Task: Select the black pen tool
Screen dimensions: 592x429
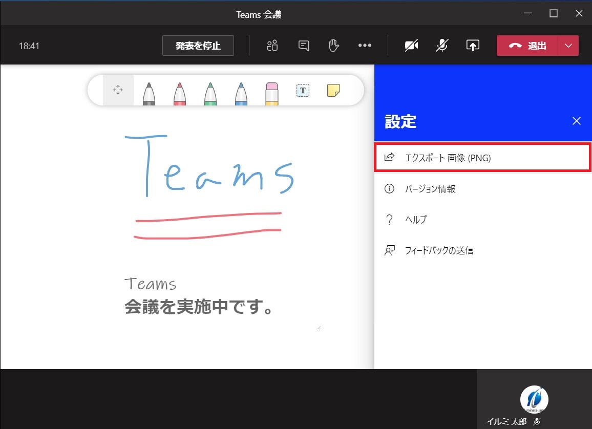Action: coord(149,93)
